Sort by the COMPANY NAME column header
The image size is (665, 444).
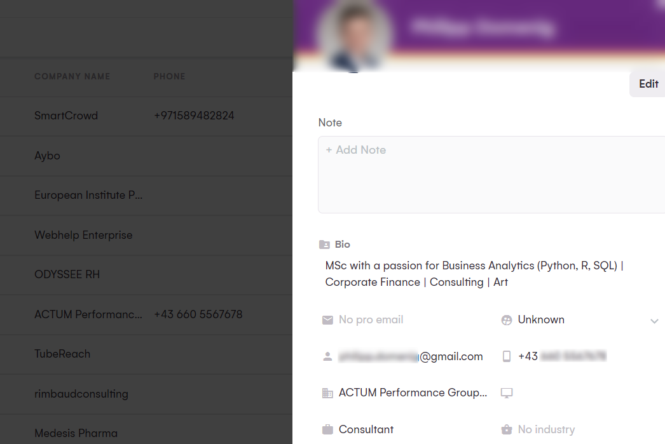pyautogui.click(x=72, y=76)
